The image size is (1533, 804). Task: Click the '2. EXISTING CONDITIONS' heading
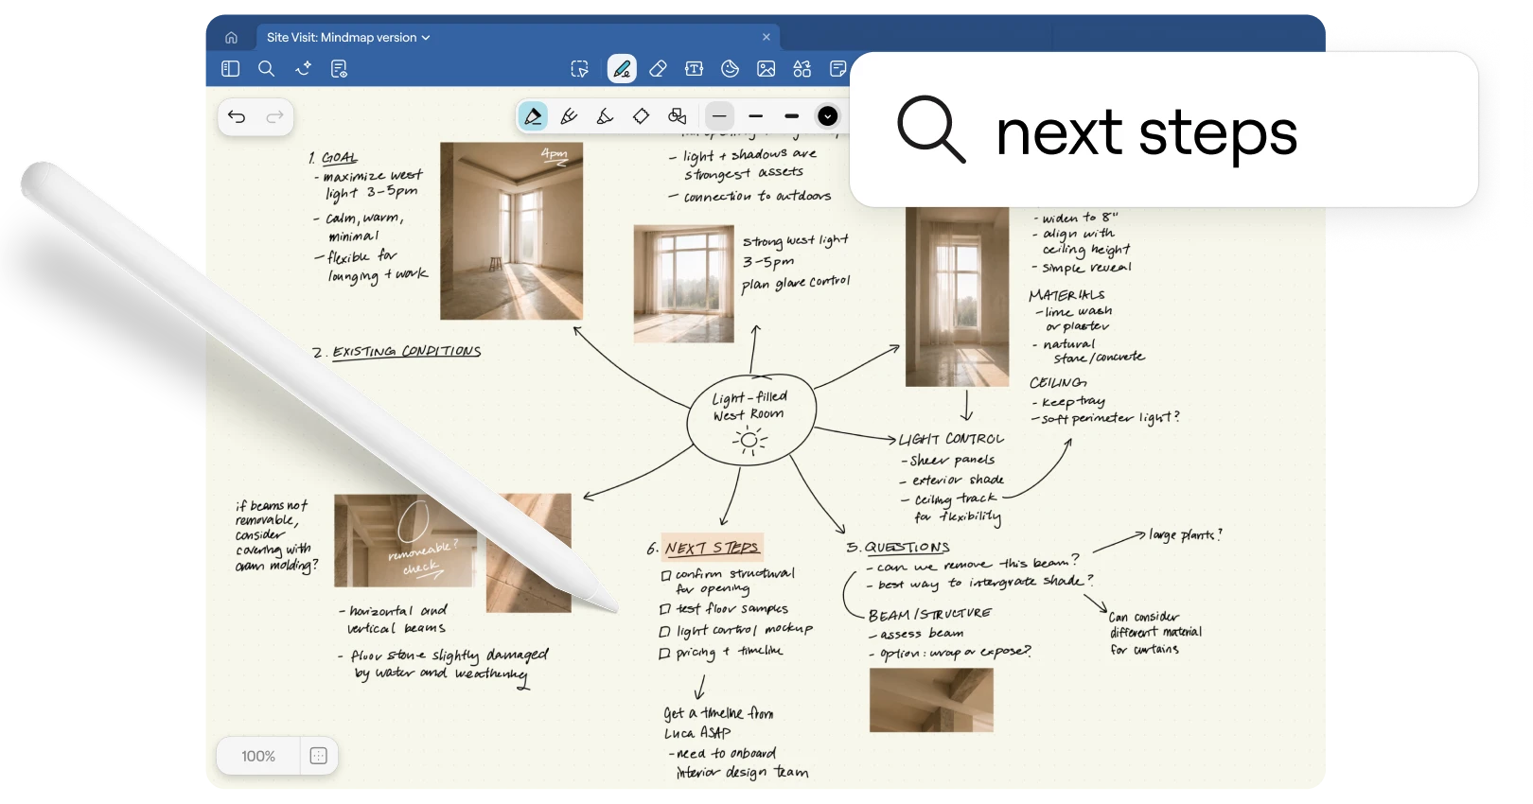coord(396,352)
